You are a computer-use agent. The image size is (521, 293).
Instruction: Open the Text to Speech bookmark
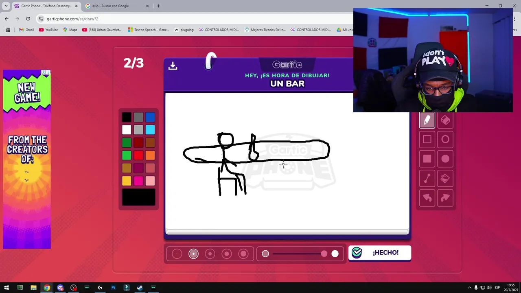[x=149, y=30]
